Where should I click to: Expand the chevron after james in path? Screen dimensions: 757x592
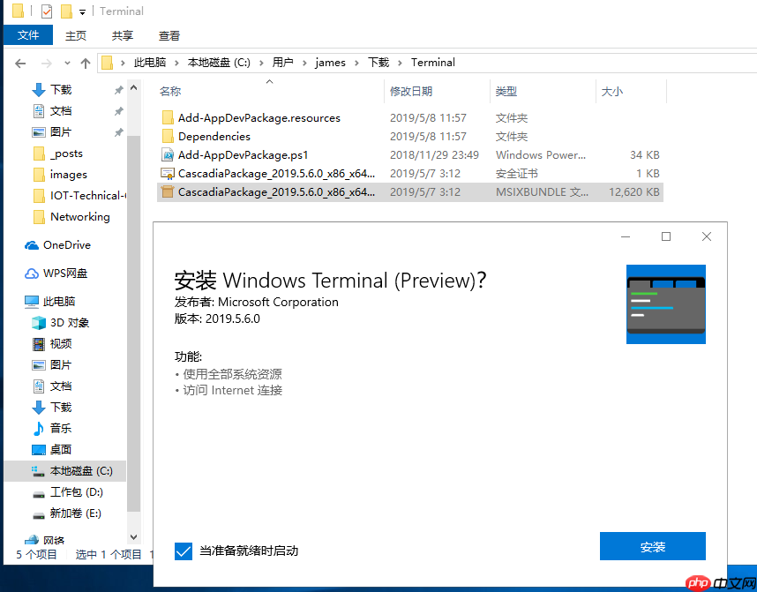pyautogui.click(x=356, y=63)
